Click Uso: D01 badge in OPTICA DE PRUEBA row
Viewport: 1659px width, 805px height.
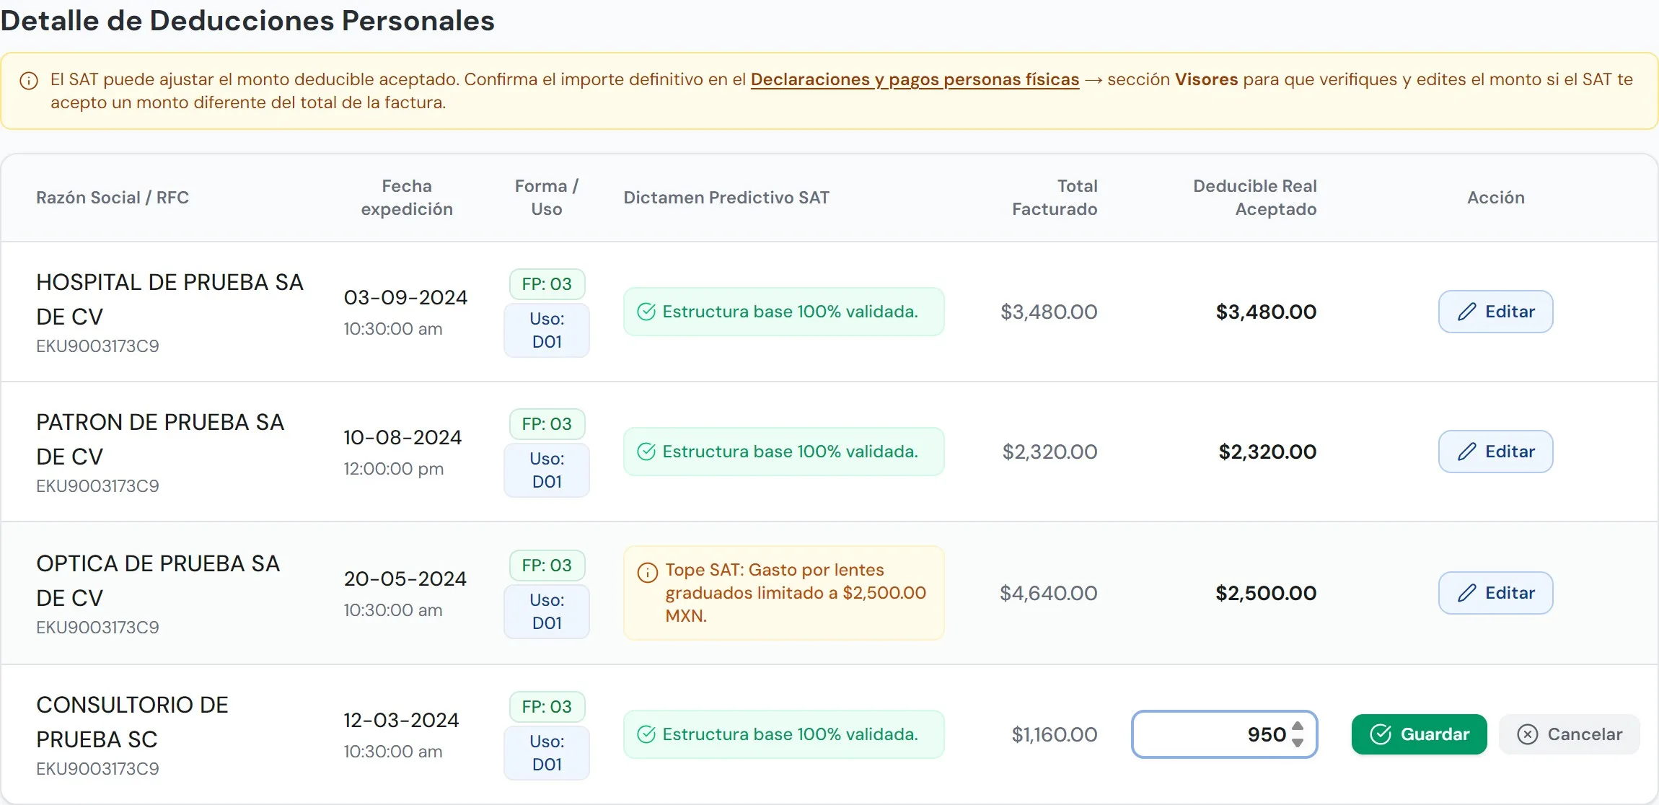547,612
